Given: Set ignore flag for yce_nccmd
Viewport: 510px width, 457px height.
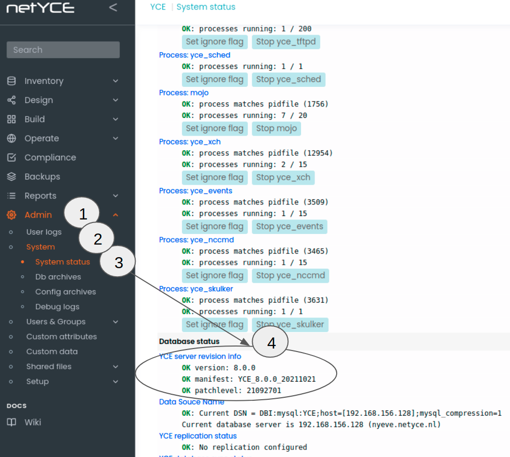Looking at the screenshot, I should pyautogui.click(x=215, y=276).
